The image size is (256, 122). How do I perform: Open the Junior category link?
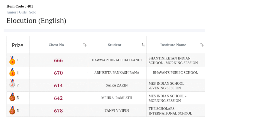pyautogui.click(x=11, y=12)
